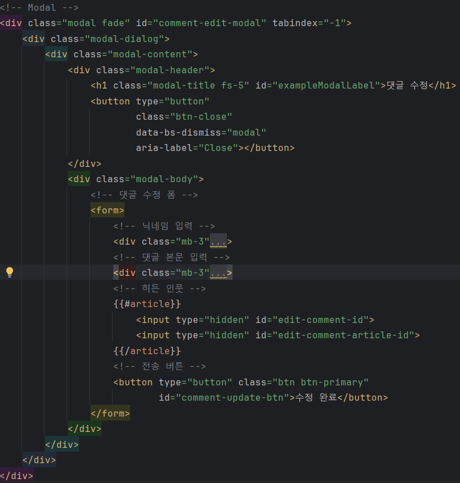The width and height of the screenshot is (460, 483).
Task: Click the 댓글 수정 heading text inside h1
Action: pos(407,85)
